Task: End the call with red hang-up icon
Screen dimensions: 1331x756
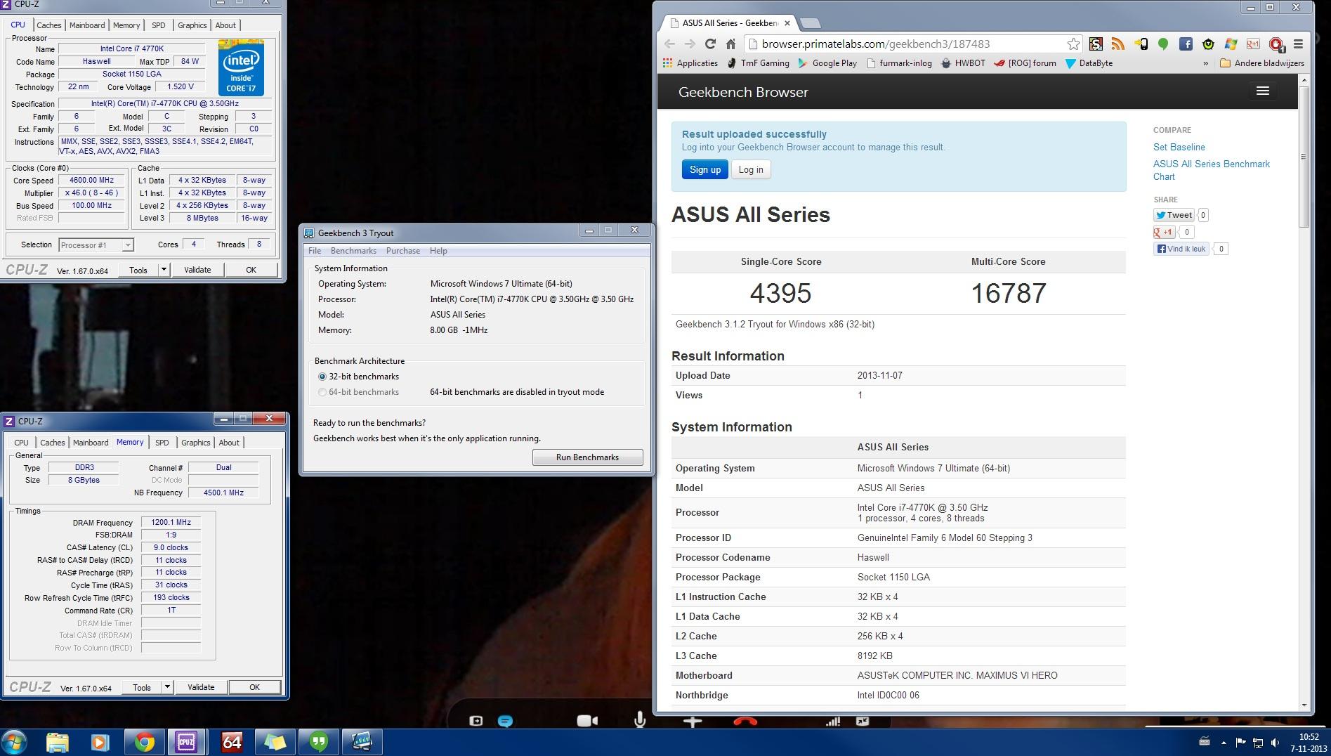Action: click(x=745, y=721)
